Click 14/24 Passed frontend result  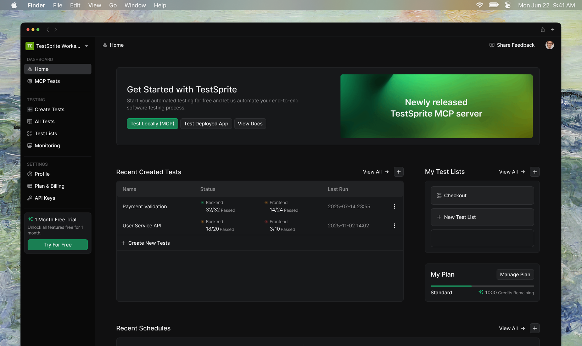pos(284,210)
